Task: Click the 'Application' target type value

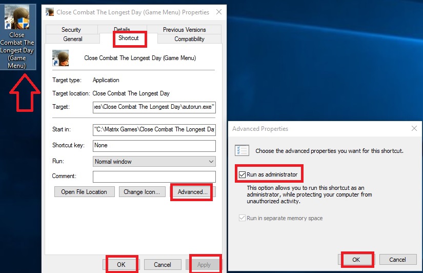Action: click(x=106, y=80)
